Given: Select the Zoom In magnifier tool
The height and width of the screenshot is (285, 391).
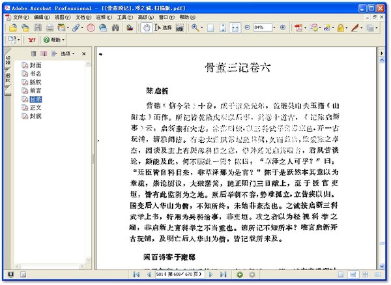Looking at the screenshot, I should (195, 27).
